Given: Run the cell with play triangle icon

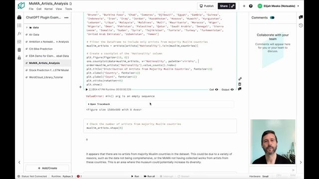Looking at the screenshot, I should [87, 89].
